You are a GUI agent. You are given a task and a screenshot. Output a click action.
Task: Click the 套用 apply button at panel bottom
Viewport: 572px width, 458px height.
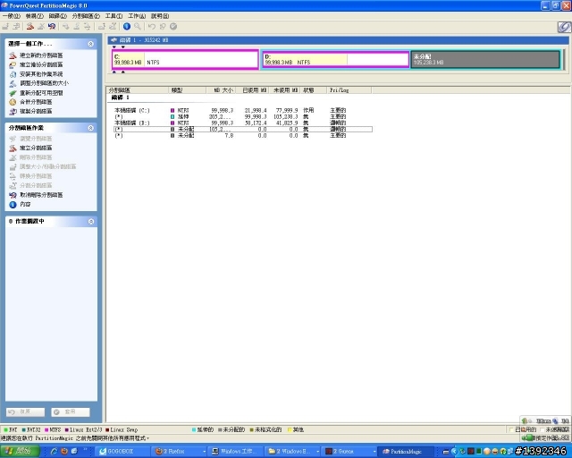coord(71,412)
